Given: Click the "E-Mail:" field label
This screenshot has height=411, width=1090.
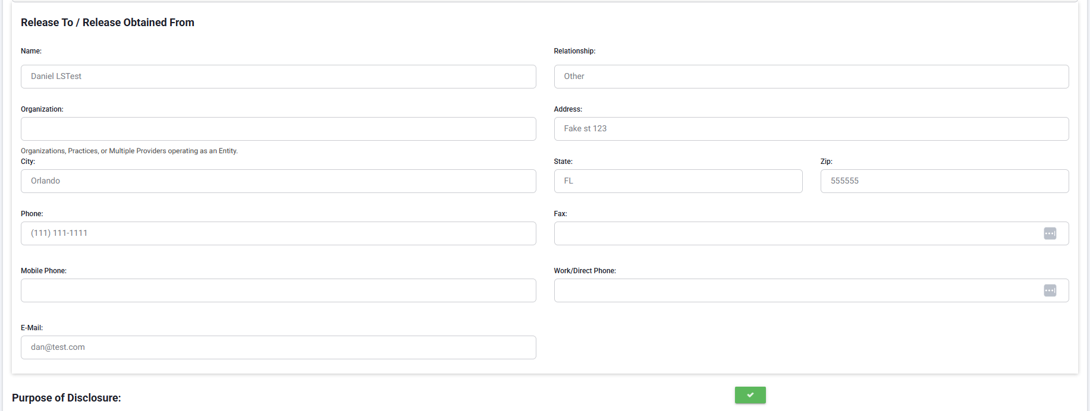Looking at the screenshot, I should click(x=32, y=328).
